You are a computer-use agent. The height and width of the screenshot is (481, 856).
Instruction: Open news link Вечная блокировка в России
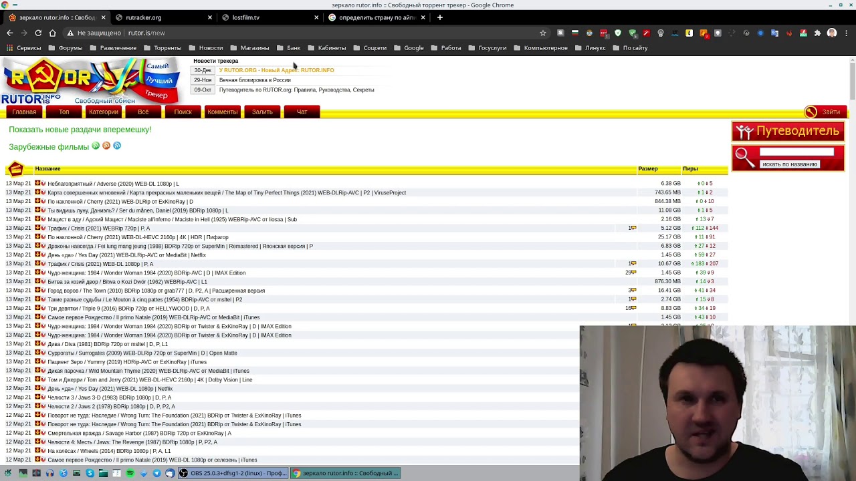click(x=255, y=80)
